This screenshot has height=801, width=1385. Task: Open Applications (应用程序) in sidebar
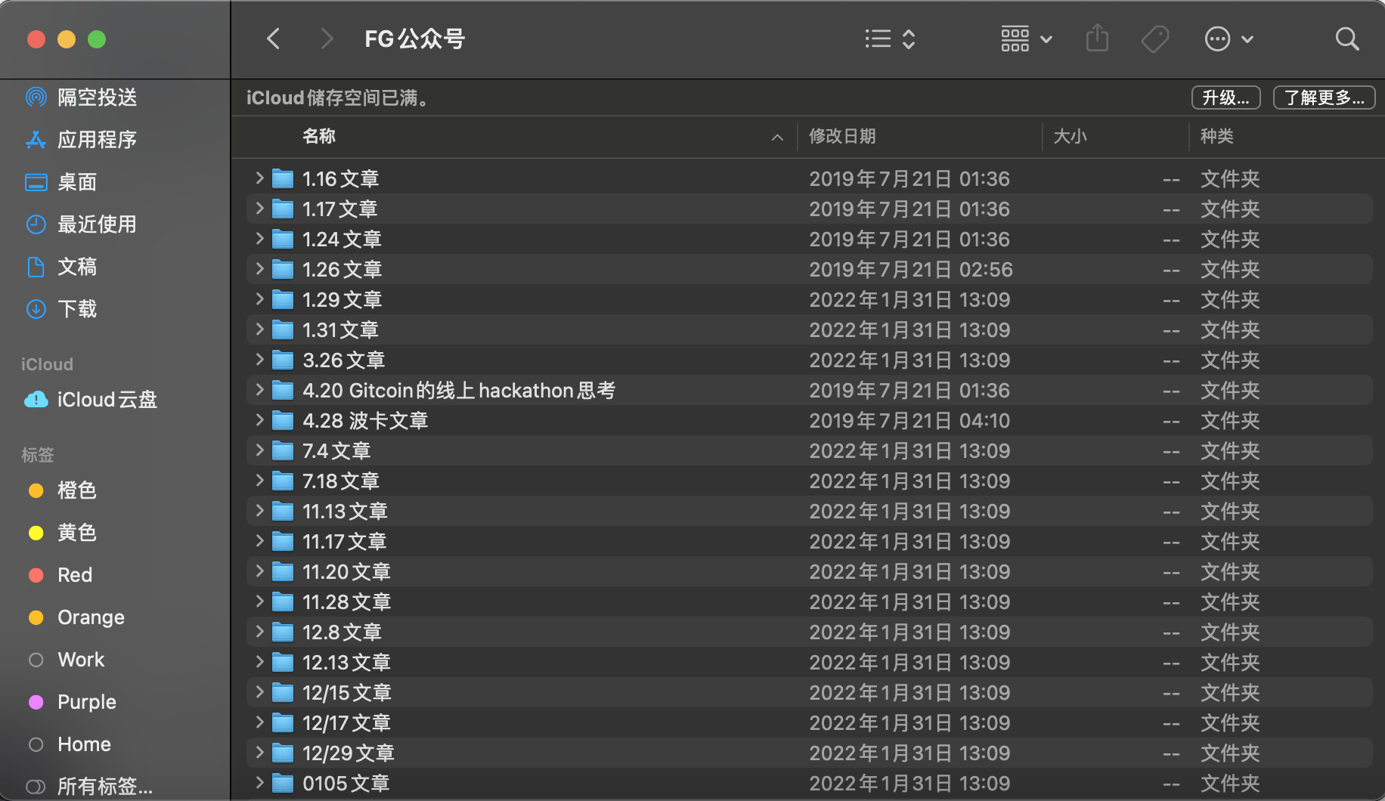point(97,140)
